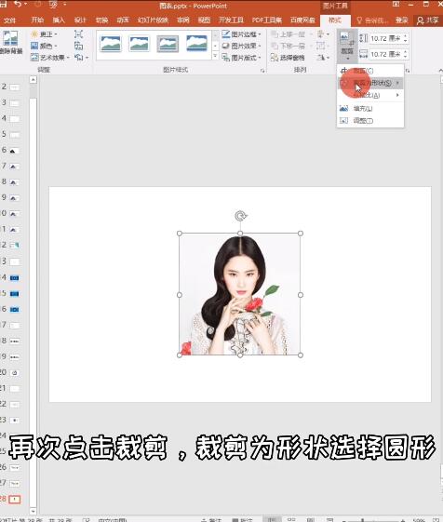The height and width of the screenshot is (522, 443).
Task: Click the Sign in (登录) link
Action: pos(402,20)
